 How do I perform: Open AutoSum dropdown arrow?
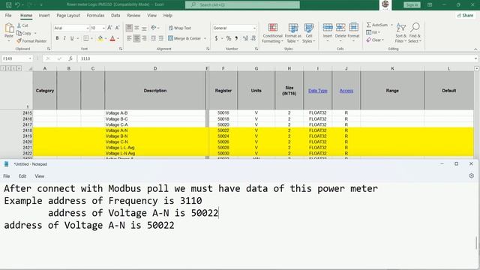coord(391,25)
